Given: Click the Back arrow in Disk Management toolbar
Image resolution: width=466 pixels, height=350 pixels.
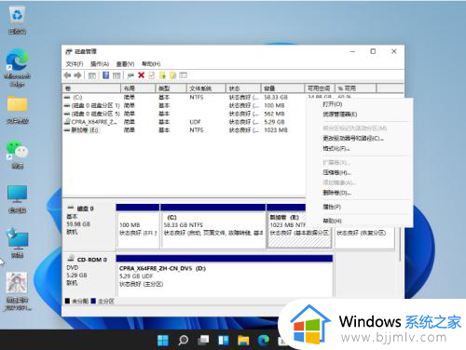Looking at the screenshot, I should pos(67,75).
